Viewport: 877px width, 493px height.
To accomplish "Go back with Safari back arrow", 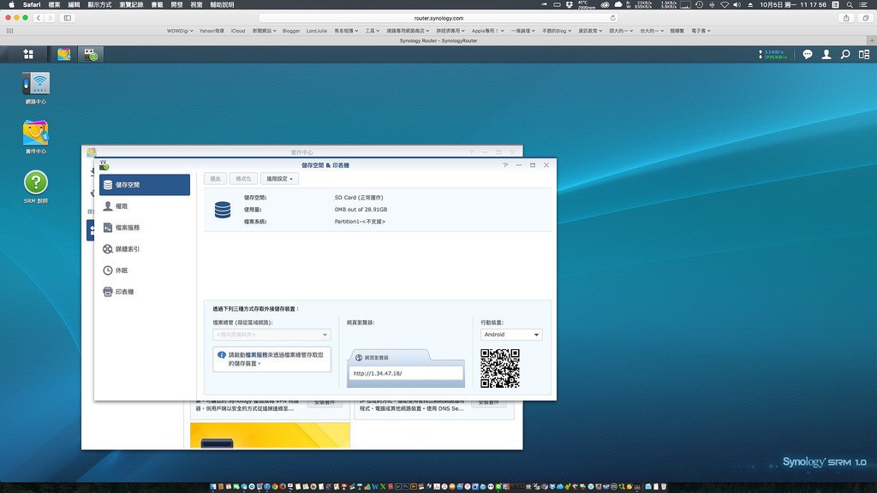I will (x=38, y=18).
